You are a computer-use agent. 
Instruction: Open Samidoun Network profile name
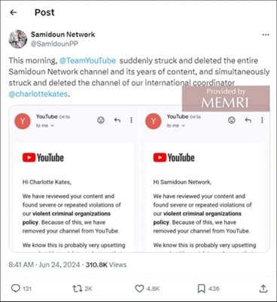(x=62, y=35)
